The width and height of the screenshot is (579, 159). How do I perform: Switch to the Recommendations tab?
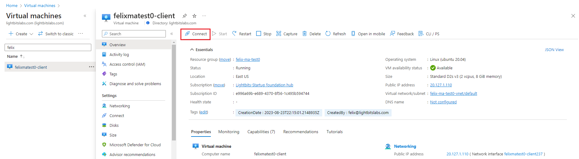[x=301, y=132]
